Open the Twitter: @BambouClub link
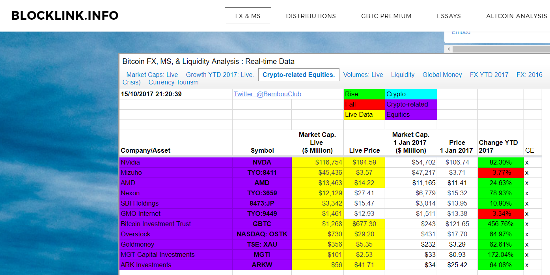550x275 pixels. [x=268, y=94]
